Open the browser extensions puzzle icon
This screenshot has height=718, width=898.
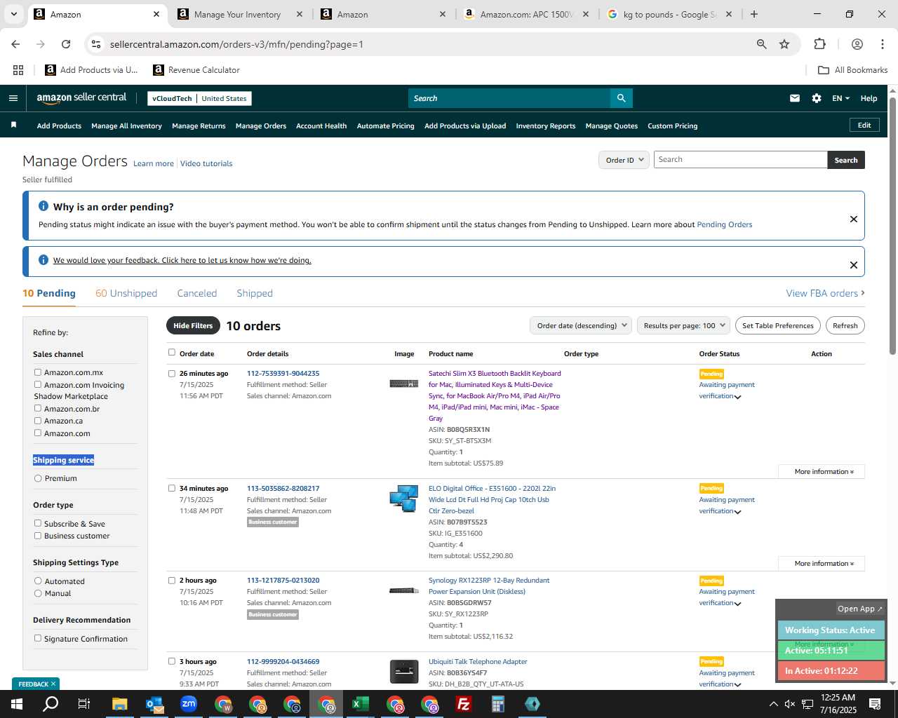coord(819,44)
